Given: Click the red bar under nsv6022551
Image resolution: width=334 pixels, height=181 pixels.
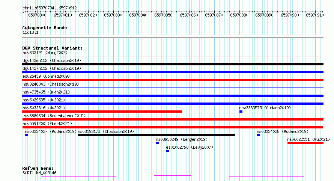Looking at the screenshot, I should [305, 143].
